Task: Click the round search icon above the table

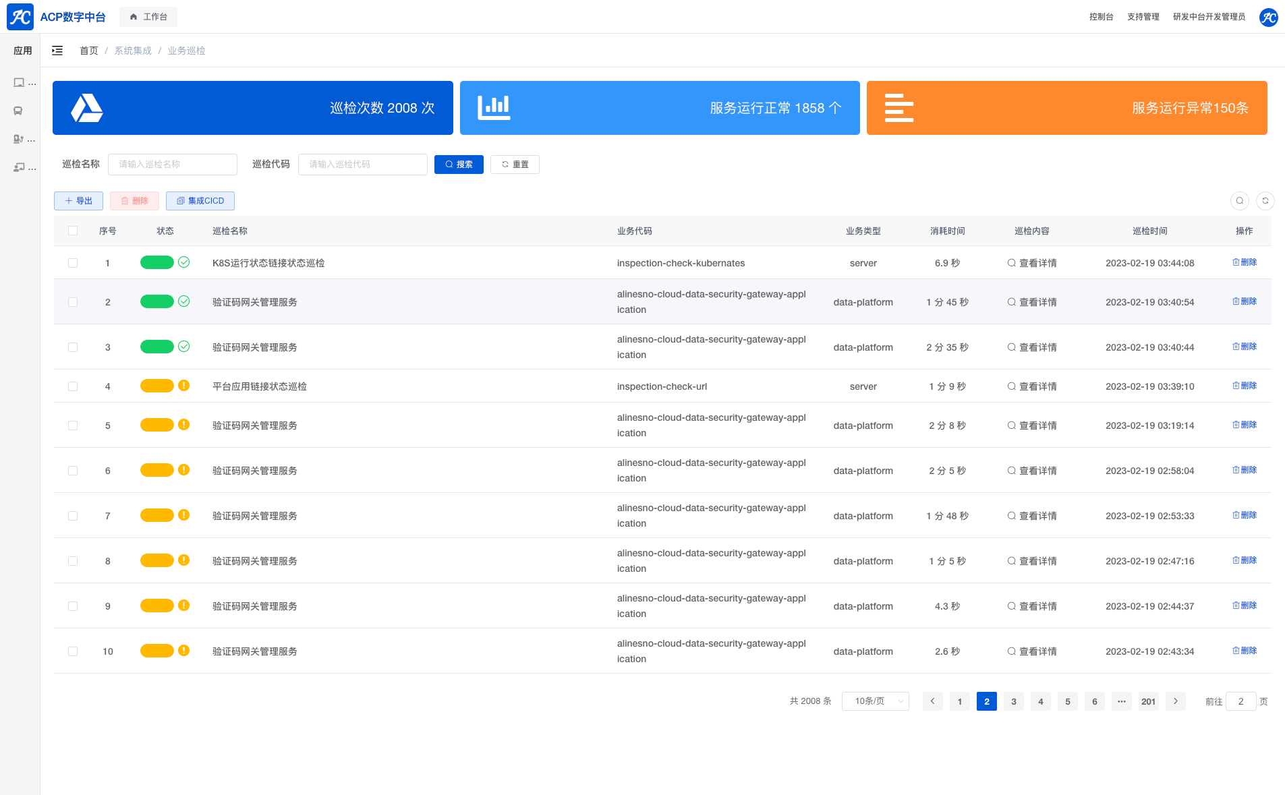Action: [1239, 201]
